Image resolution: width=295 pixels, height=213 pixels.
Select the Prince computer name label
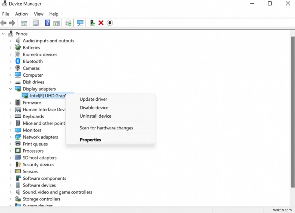tap(21, 34)
